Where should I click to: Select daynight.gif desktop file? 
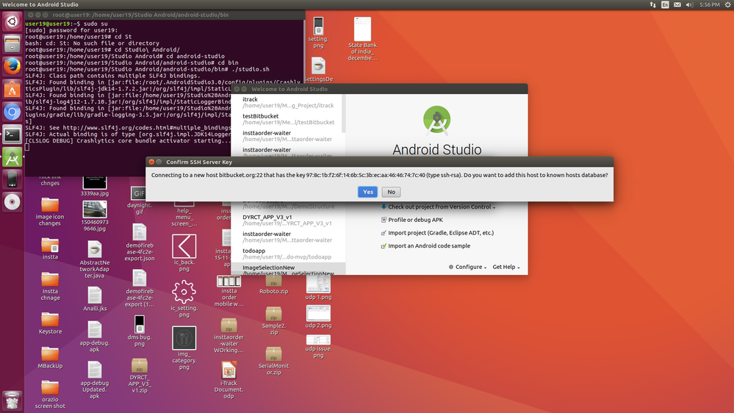(x=140, y=201)
